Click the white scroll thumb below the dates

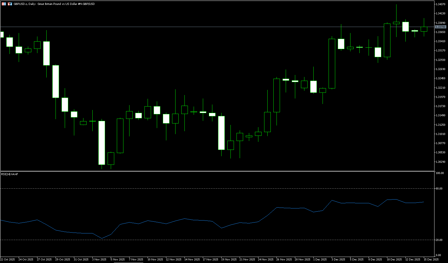[x=128, y=262]
